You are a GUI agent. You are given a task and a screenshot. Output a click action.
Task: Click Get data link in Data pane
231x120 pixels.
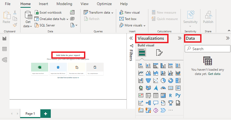(x=214, y=74)
